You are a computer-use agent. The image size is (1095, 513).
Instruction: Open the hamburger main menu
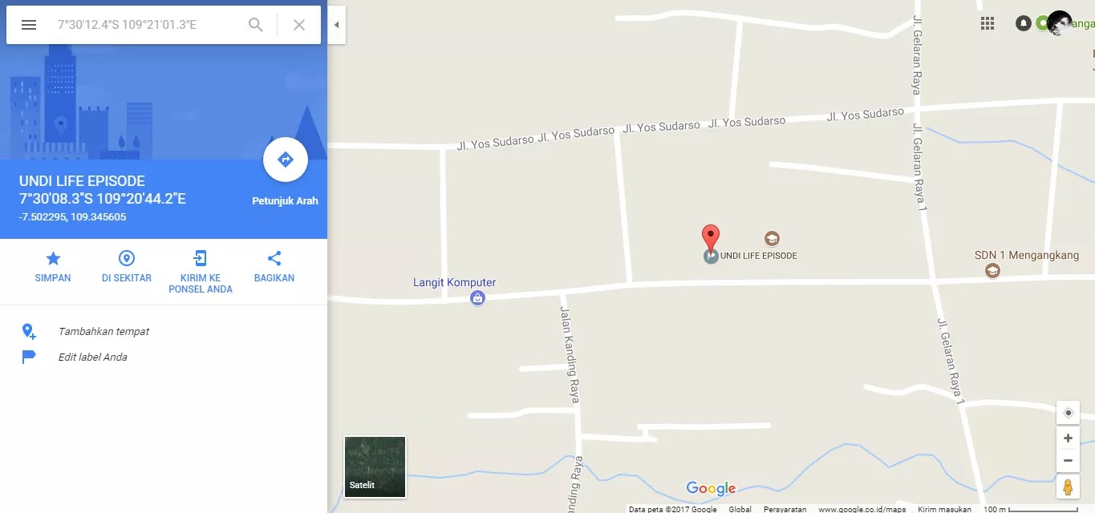[x=29, y=25]
